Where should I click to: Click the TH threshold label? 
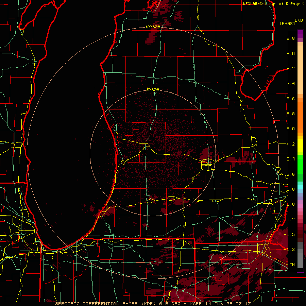coord(292,265)
